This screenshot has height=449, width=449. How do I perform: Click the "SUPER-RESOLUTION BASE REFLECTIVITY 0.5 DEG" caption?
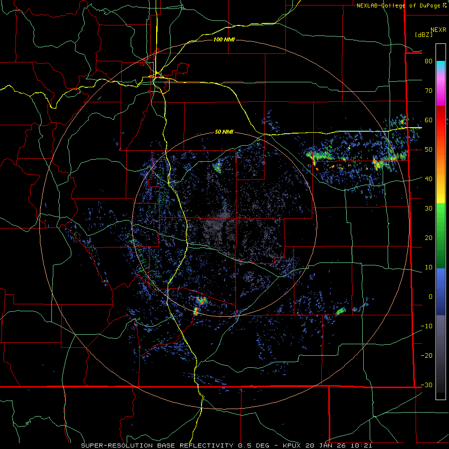[x=175, y=446]
